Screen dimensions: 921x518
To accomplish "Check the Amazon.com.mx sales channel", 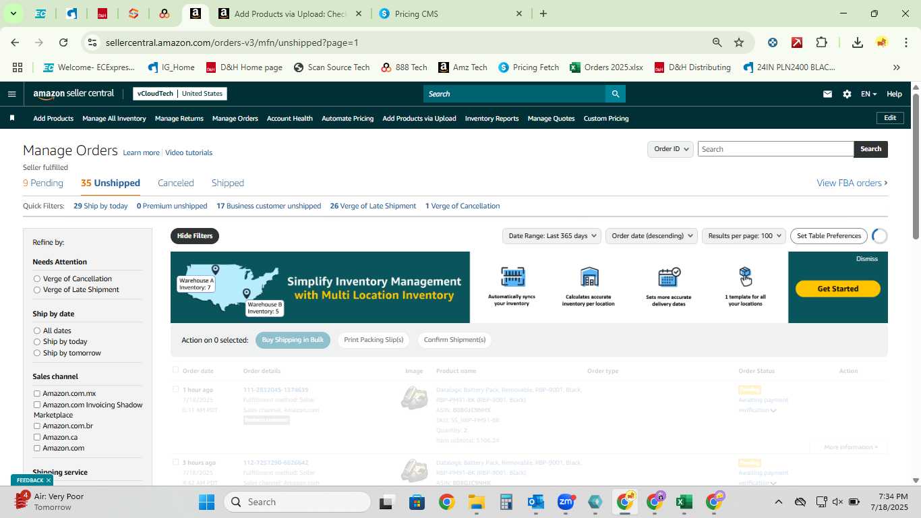I will (37, 393).
